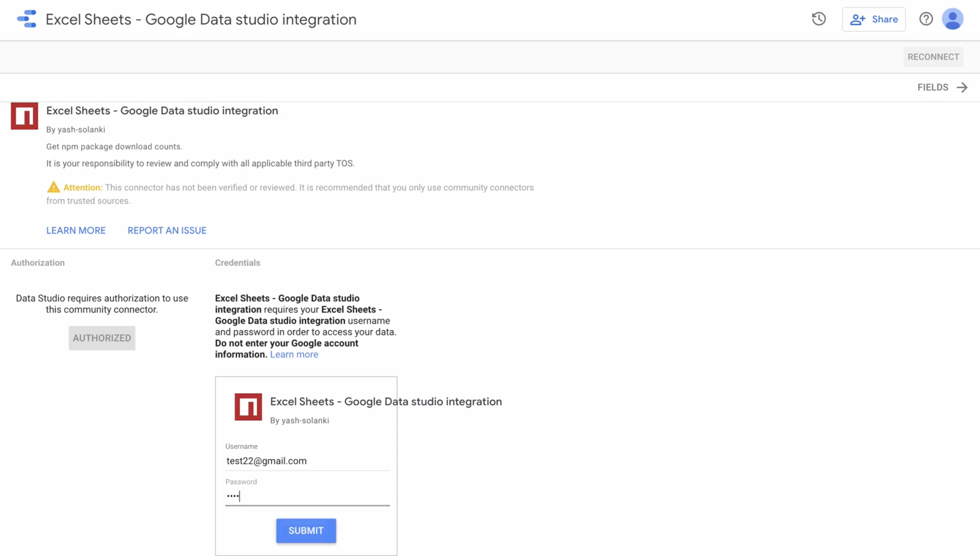The image size is (980, 556).
Task: Open Learn more link in credentials text
Action: [294, 354]
